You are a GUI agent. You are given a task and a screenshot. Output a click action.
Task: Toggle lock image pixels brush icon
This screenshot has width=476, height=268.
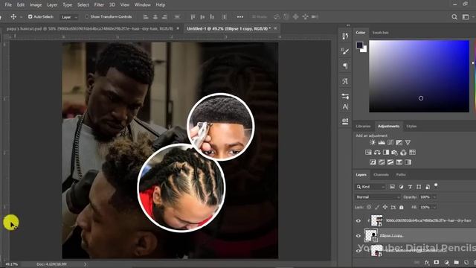pyautogui.click(x=377, y=207)
